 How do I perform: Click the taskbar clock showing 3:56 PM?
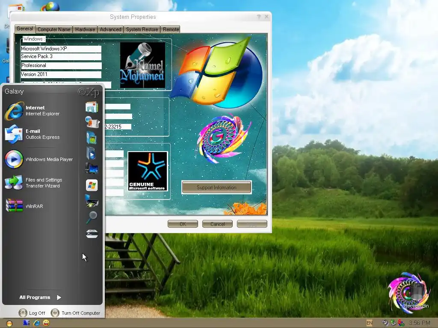pyautogui.click(x=420, y=323)
